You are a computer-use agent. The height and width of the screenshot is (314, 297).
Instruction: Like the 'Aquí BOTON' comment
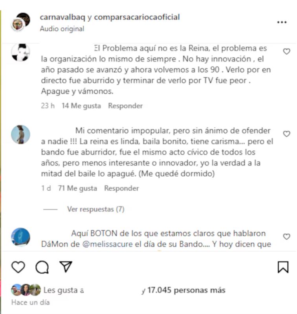(287, 236)
